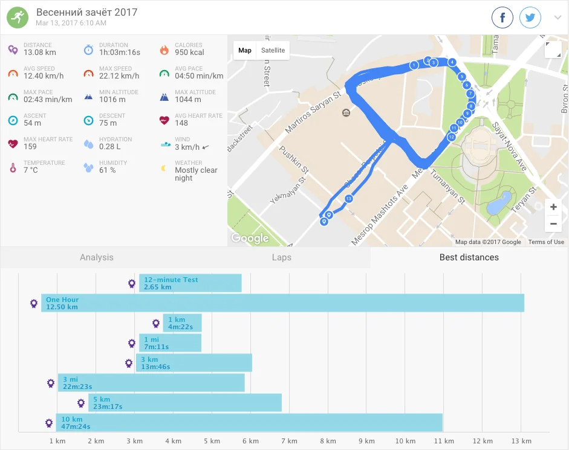The width and height of the screenshot is (569, 450).
Task: Open the Laps tab
Action: (x=282, y=257)
